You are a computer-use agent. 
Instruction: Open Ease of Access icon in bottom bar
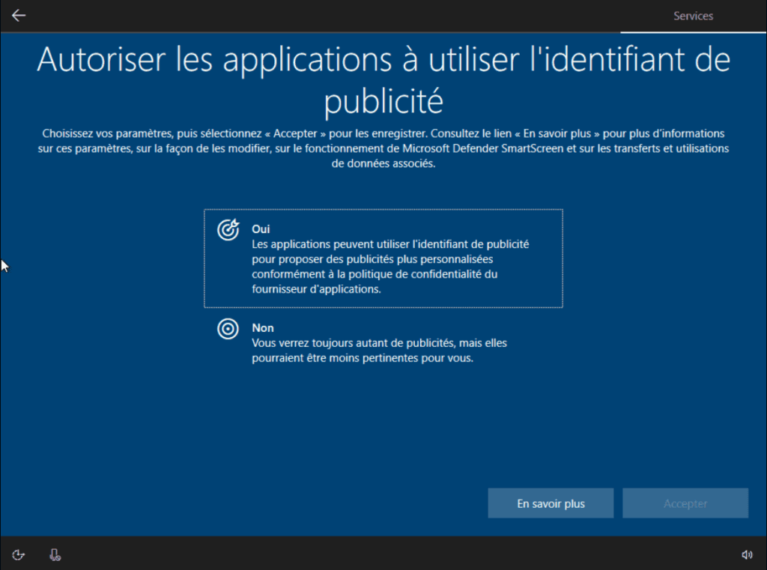[19, 554]
